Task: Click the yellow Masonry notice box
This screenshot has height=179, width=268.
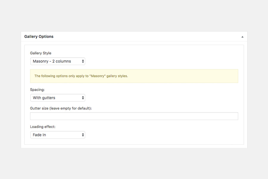Action: click(179, 76)
